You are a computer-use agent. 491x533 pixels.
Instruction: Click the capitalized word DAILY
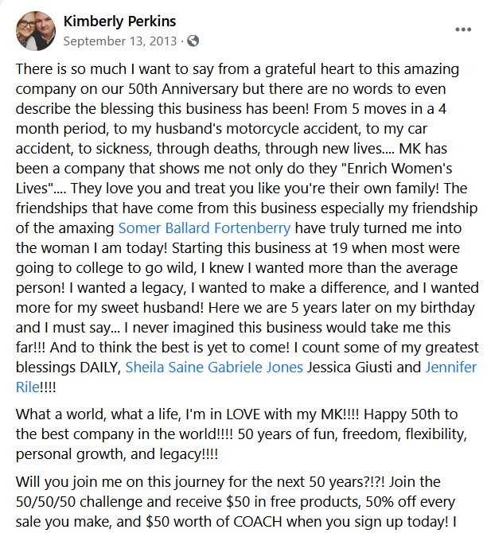(x=98, y=368)
